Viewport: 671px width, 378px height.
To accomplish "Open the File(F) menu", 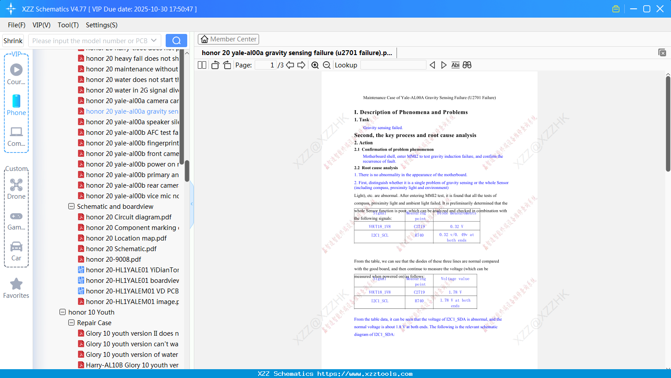I will (17, 25).
